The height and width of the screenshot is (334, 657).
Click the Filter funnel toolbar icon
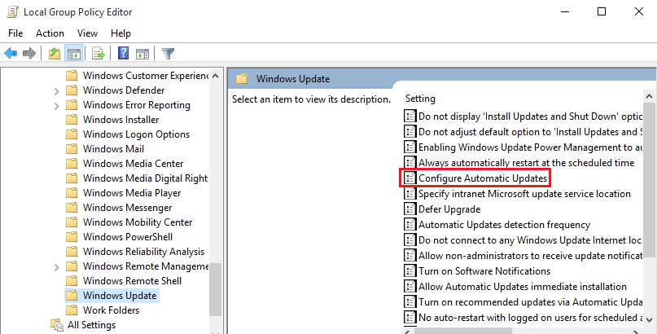168,54
